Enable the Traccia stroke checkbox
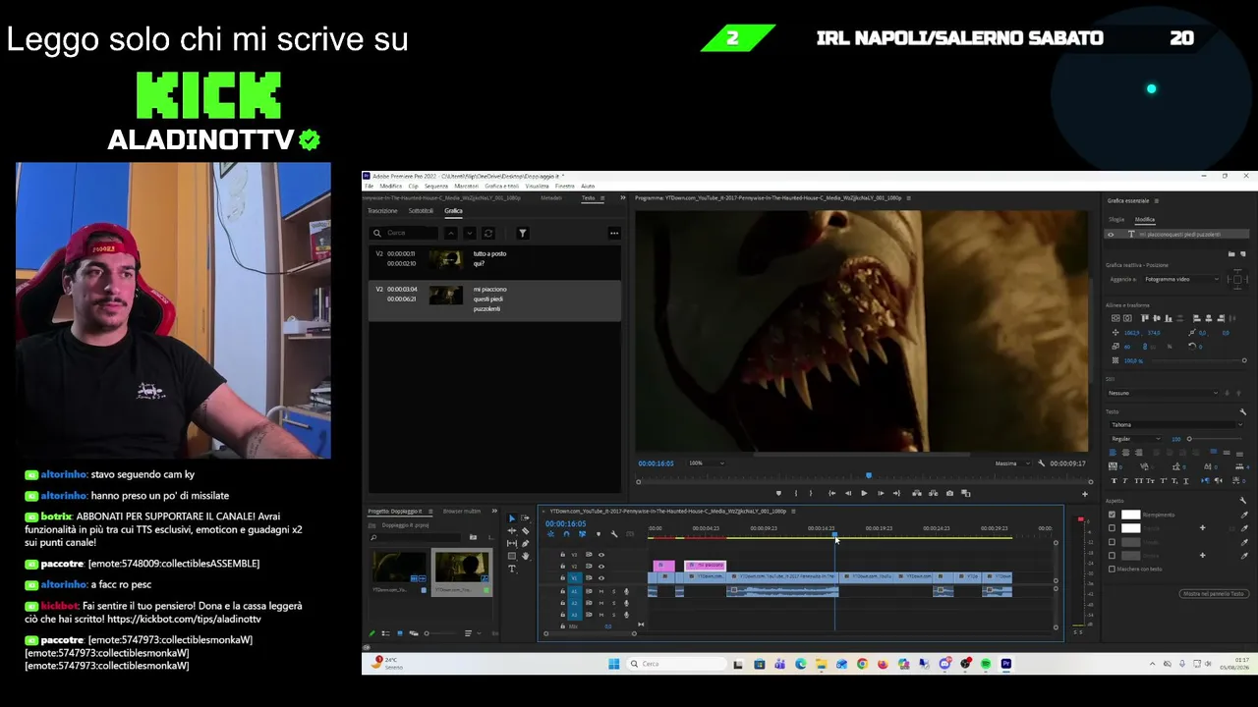 click(1112, 528)
